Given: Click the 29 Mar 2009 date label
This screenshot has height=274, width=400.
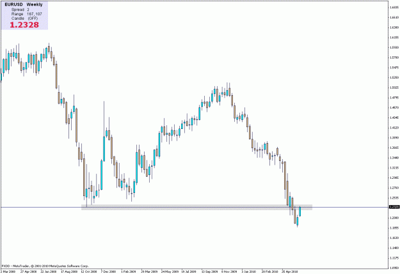Looking at the screenshot, I should [x=149, y=271].
